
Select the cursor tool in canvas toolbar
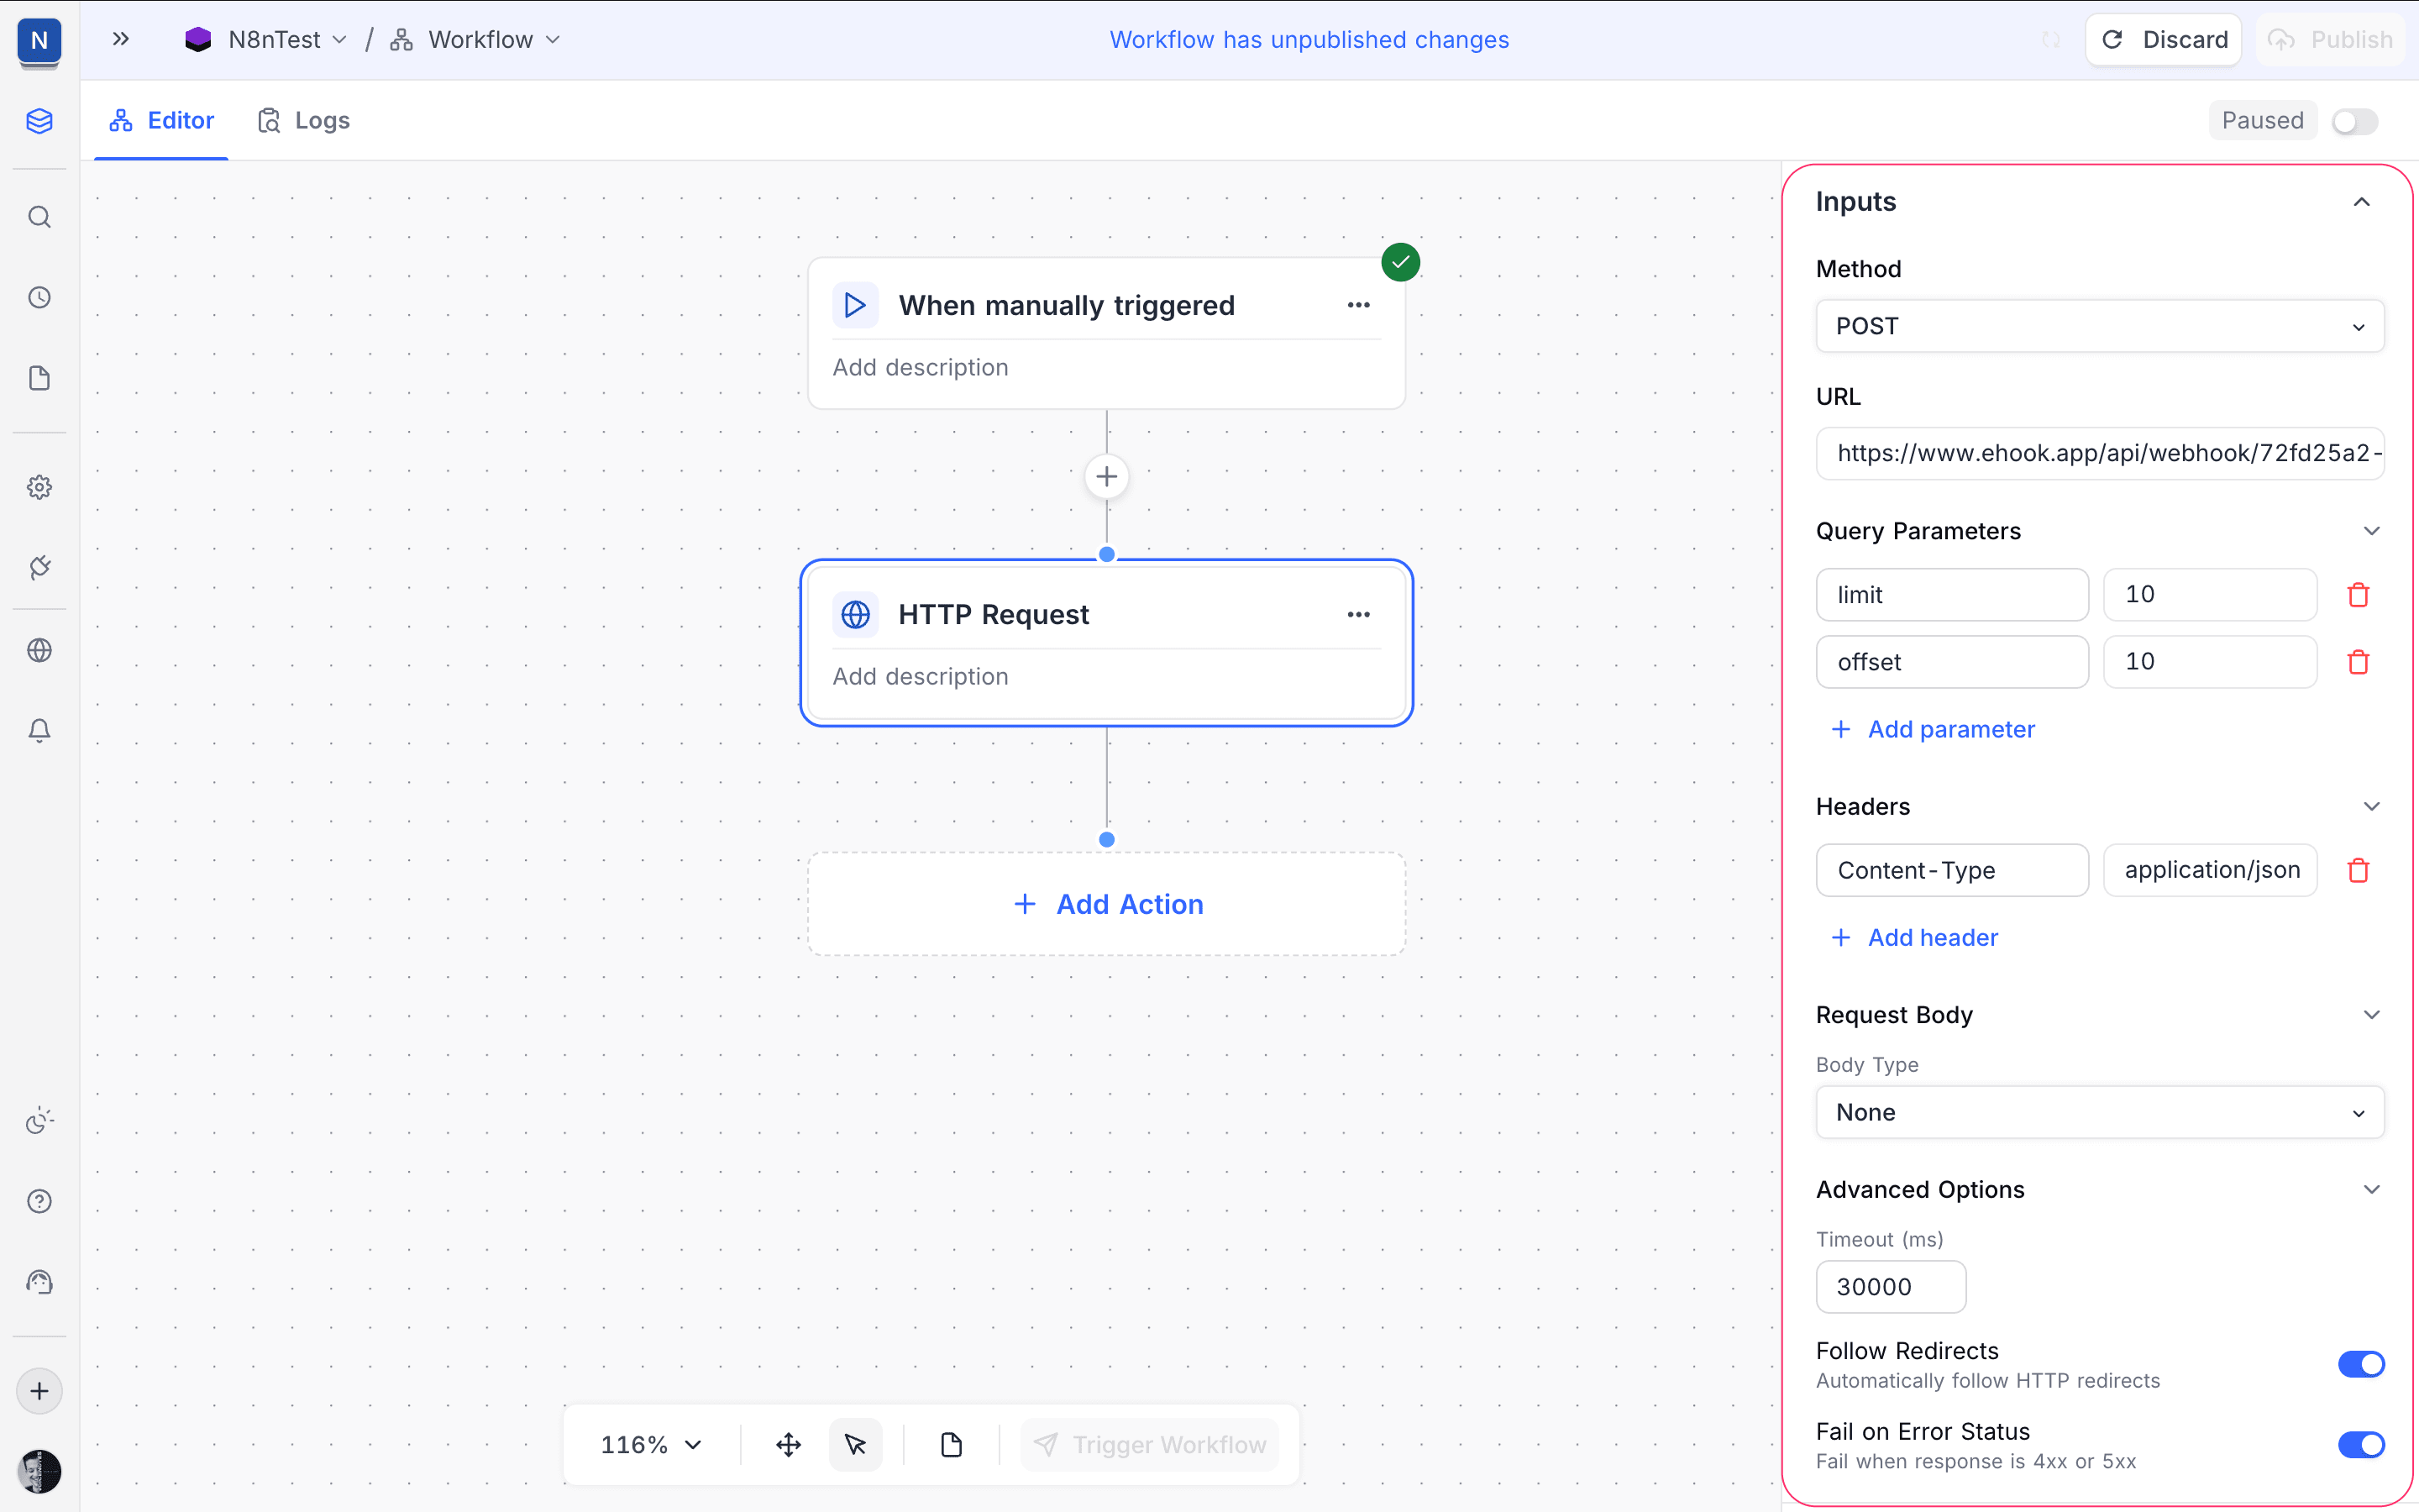[x=856, y=1444]
